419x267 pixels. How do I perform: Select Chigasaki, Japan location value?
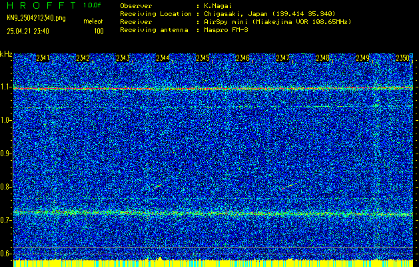[270, 13]
